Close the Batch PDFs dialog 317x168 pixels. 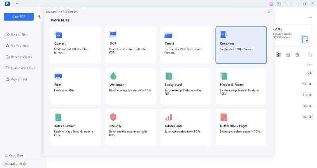point(269,12)
